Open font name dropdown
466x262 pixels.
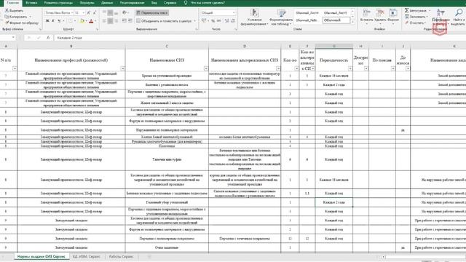click(72, 13)
